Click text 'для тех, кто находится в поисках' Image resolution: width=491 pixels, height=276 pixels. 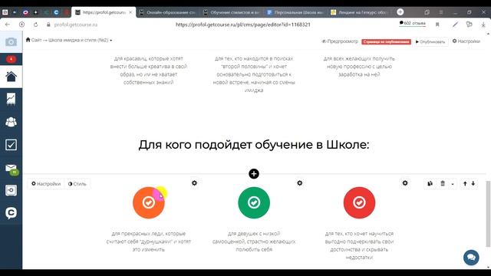click(254, 58)
